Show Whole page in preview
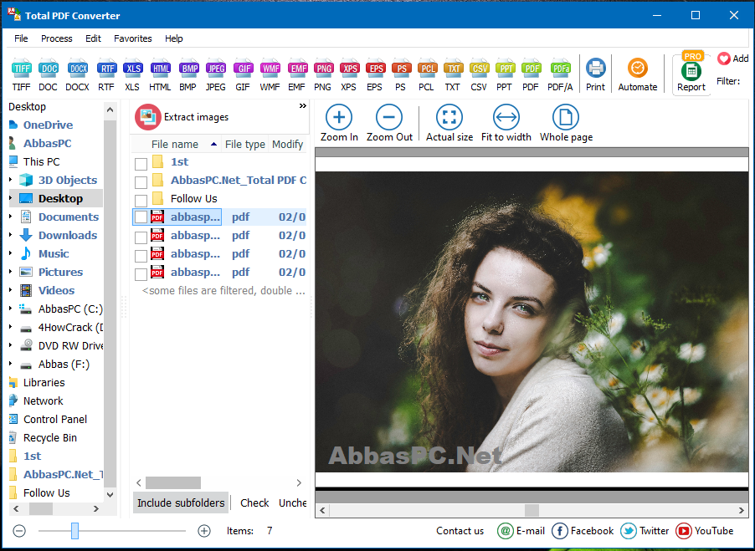The height and width of the screenshot is (551, 755). point(566,123)
